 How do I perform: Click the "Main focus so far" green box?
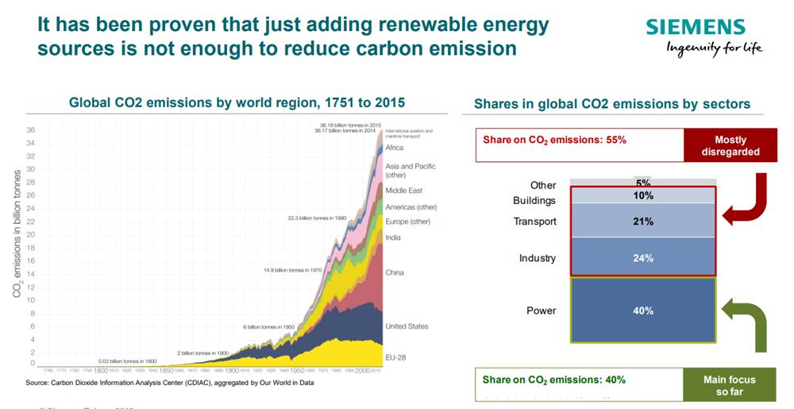click(x=730, y=385)
